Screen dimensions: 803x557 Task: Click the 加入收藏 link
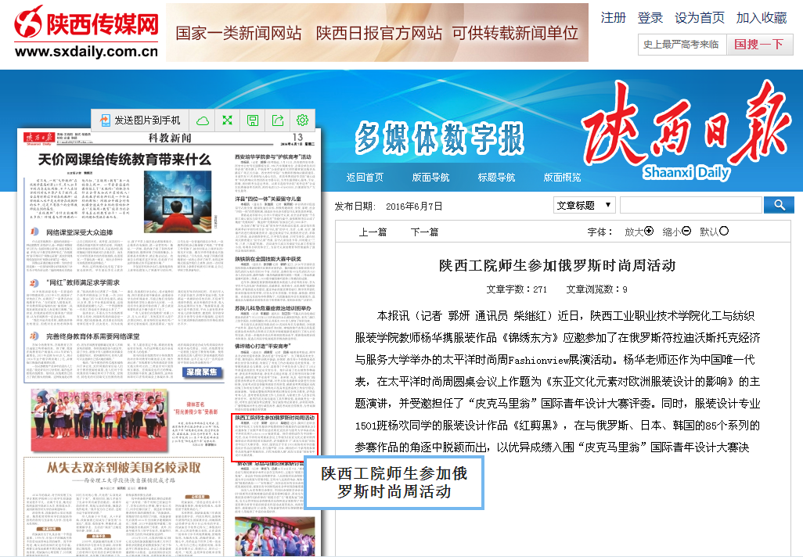[762, 18]
